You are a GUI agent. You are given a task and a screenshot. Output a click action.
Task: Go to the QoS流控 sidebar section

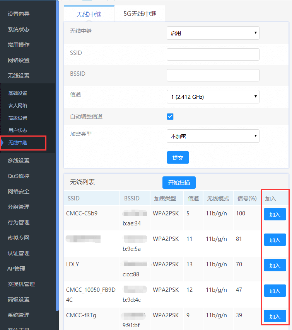19,176
